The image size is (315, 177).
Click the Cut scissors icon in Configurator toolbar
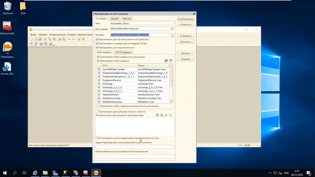tap(45, 39)
